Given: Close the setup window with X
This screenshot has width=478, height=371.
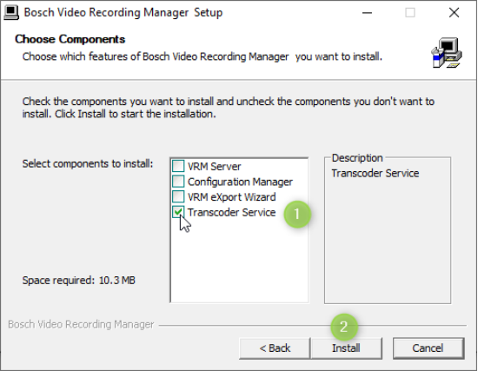Looking at the screenshot, I should click(454, 13).
